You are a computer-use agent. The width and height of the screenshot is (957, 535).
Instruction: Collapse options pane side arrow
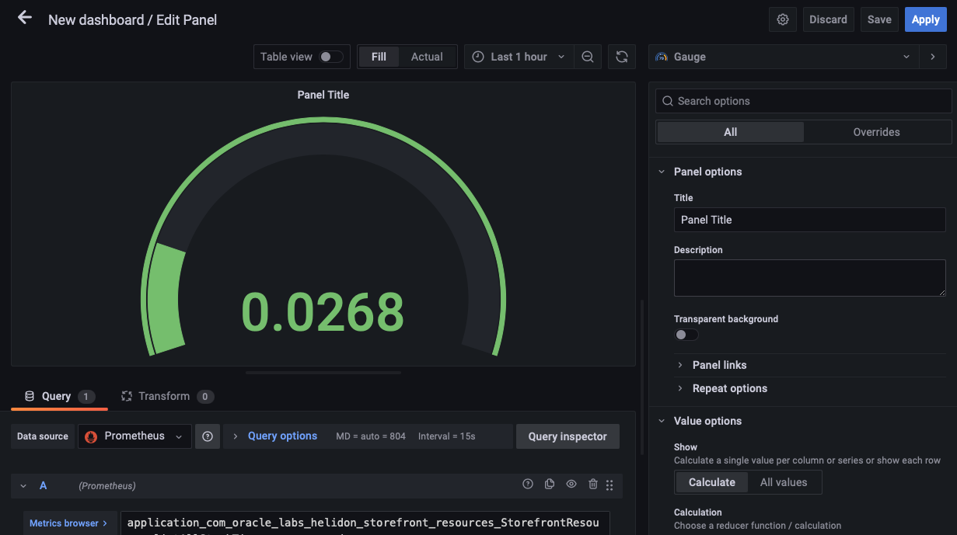[x=933, y=57]
